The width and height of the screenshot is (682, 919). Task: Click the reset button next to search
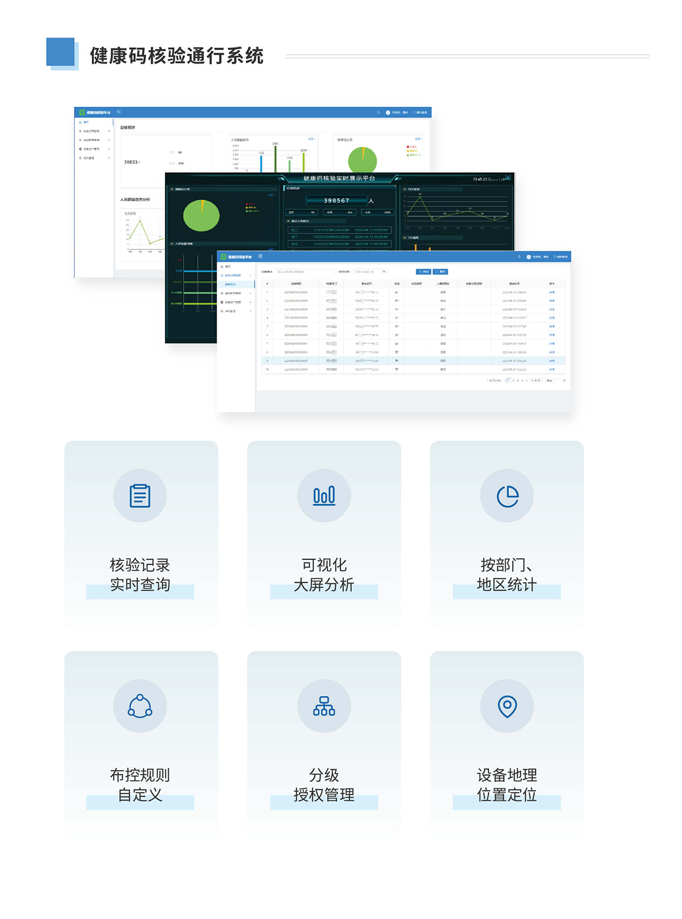click(x=441, y=272)
